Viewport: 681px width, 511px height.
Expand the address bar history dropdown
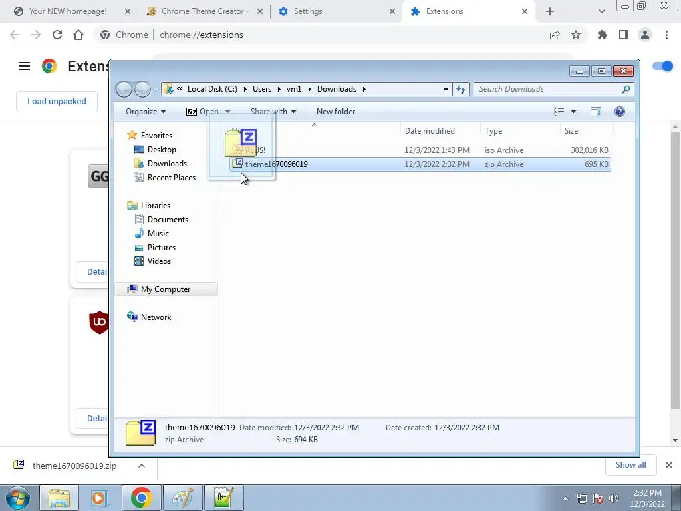(446, 89)
